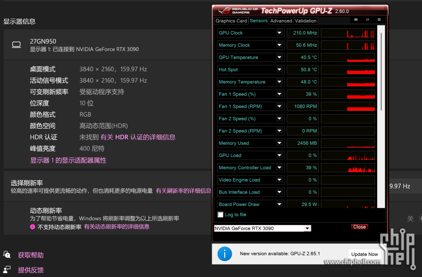Click the 提供反馈 feedback link
Image resolution: width=422 pixels, height=277 pixels.
31,270
